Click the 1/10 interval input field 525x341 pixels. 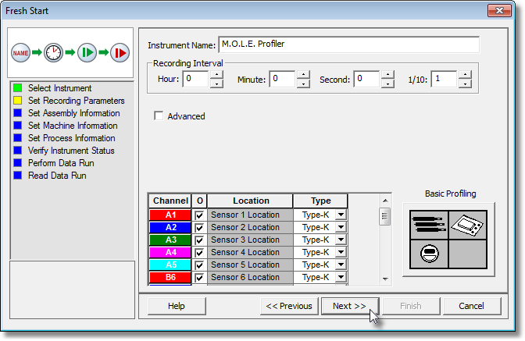pos(445,79)
